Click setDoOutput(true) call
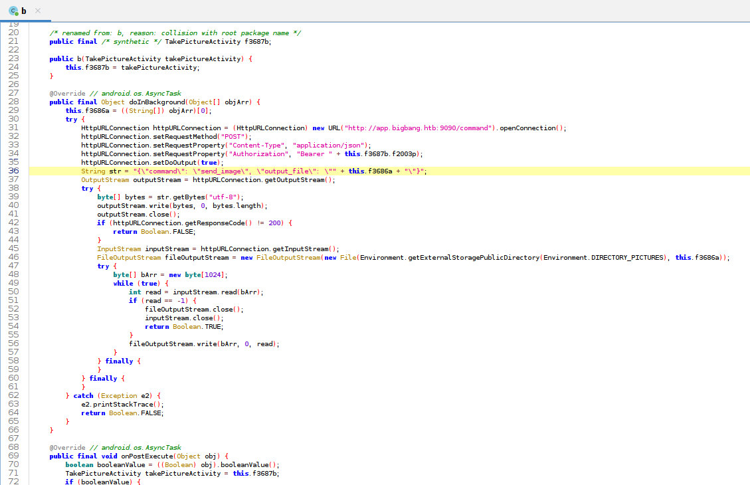This screenshot has width=750, height=485. pos(189,163)
